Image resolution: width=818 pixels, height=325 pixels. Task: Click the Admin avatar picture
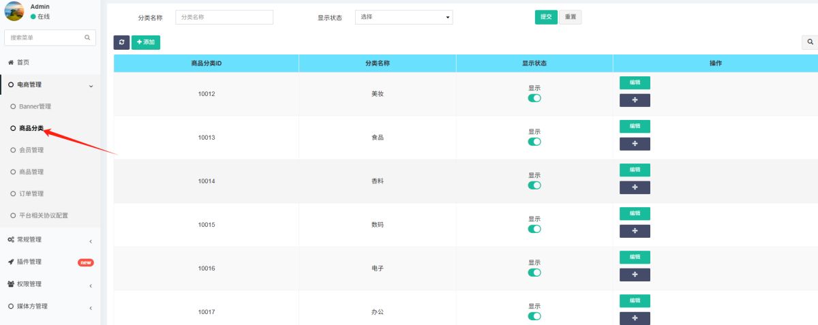point(14,11)
